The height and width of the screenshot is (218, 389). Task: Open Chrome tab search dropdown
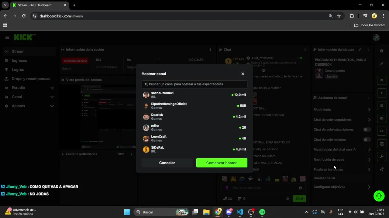pyautogui.click(x=5, y=5)
